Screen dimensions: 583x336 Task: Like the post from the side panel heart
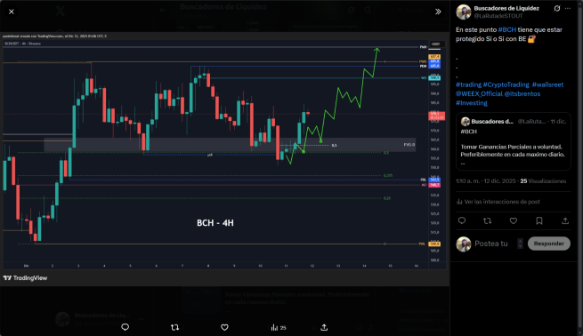pos(514,221)
